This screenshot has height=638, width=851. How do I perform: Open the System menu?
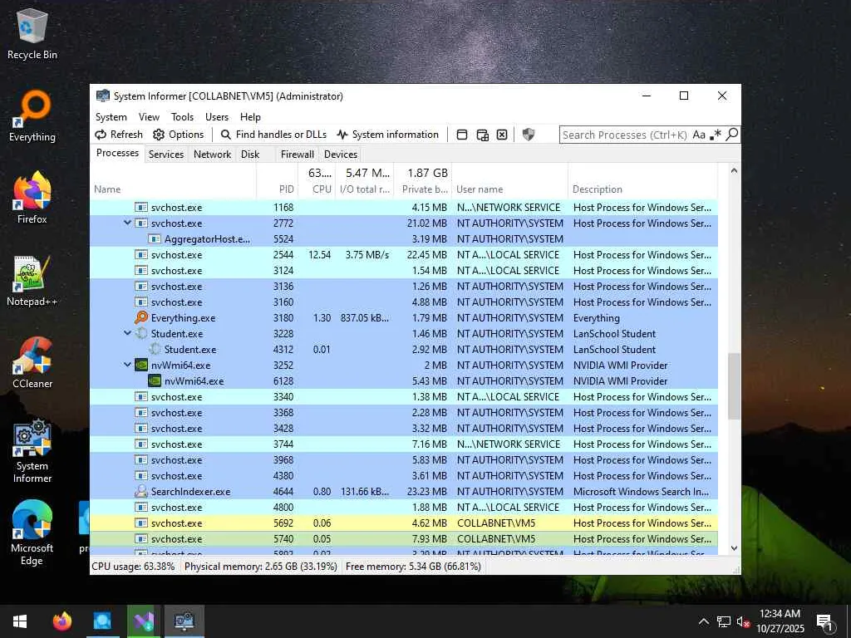tap(111, 117)
